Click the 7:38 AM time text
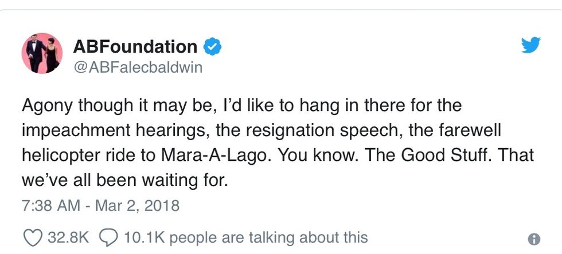The width and height of the screenshot is (562, 254). tap(50, 205)
